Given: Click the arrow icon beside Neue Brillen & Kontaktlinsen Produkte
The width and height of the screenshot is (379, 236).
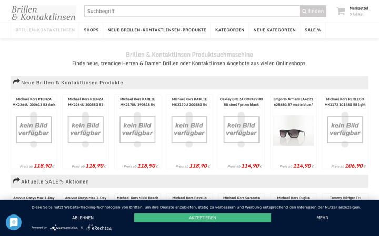Looking at the screenshot, I should click(x=16, y=82).
